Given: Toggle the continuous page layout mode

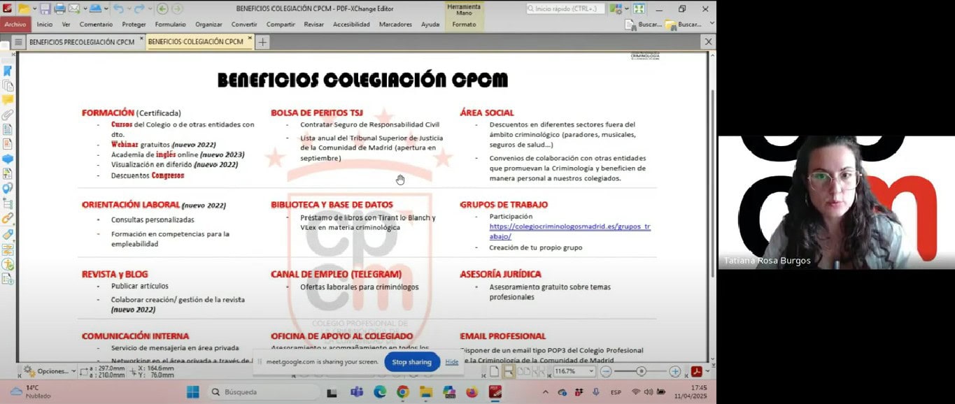Looking at the screenshot, I should 509,372.
